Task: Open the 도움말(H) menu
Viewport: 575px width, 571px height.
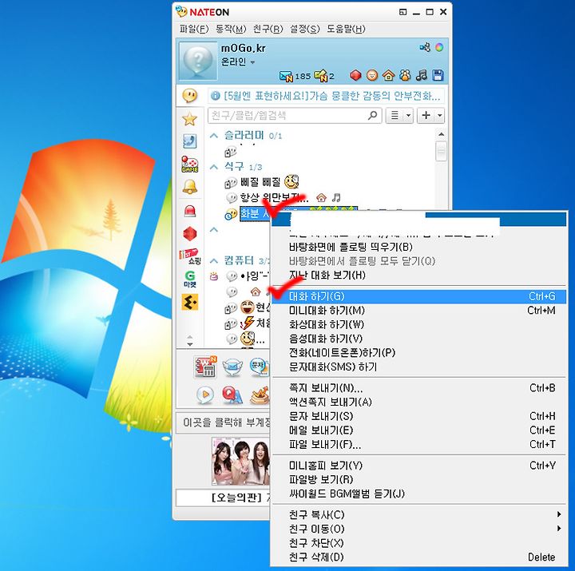Action: point(346,29)
